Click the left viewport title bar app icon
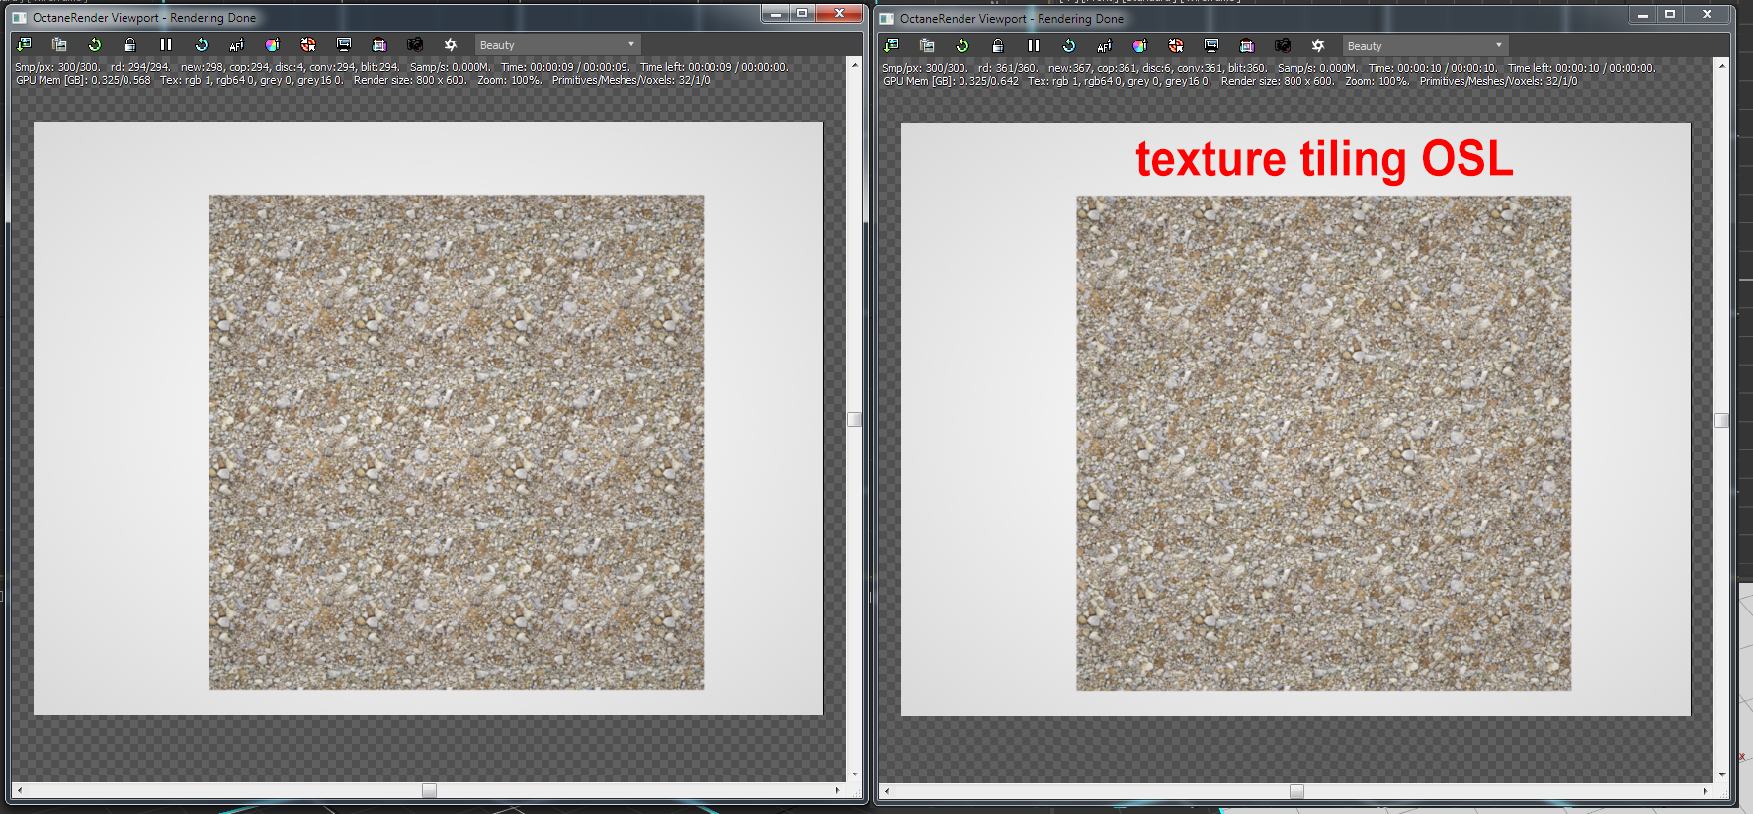 coord(19,18)
